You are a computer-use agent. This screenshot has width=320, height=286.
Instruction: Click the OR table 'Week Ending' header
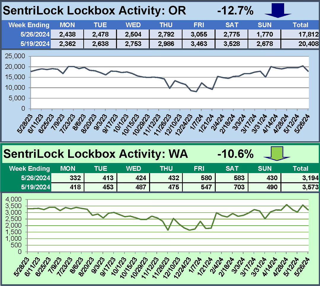pos(29,25)
